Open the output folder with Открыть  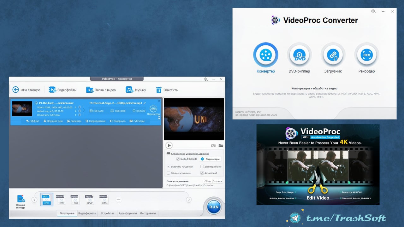point(217,181)
